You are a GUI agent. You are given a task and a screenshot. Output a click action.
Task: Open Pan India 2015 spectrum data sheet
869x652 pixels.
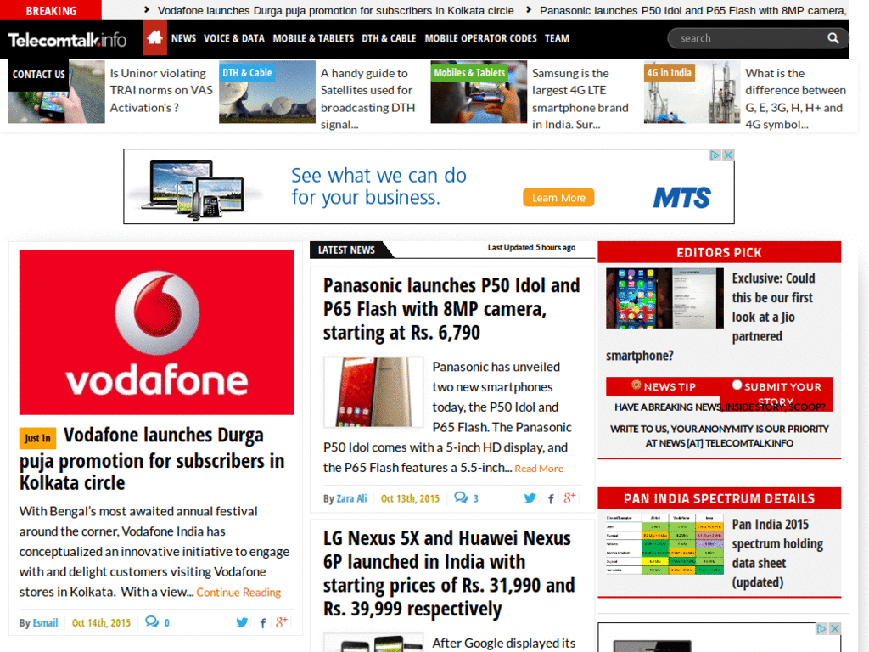tap(777, 554)
